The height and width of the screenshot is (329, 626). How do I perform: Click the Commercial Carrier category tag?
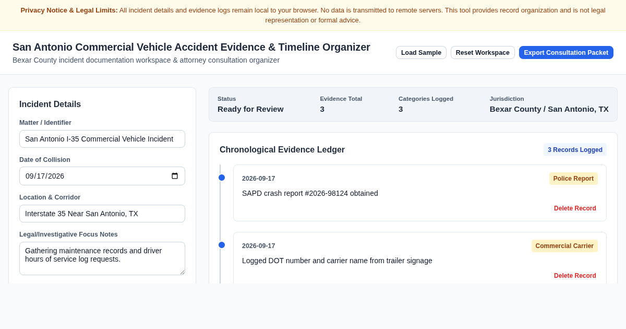[x=564, y=246]
